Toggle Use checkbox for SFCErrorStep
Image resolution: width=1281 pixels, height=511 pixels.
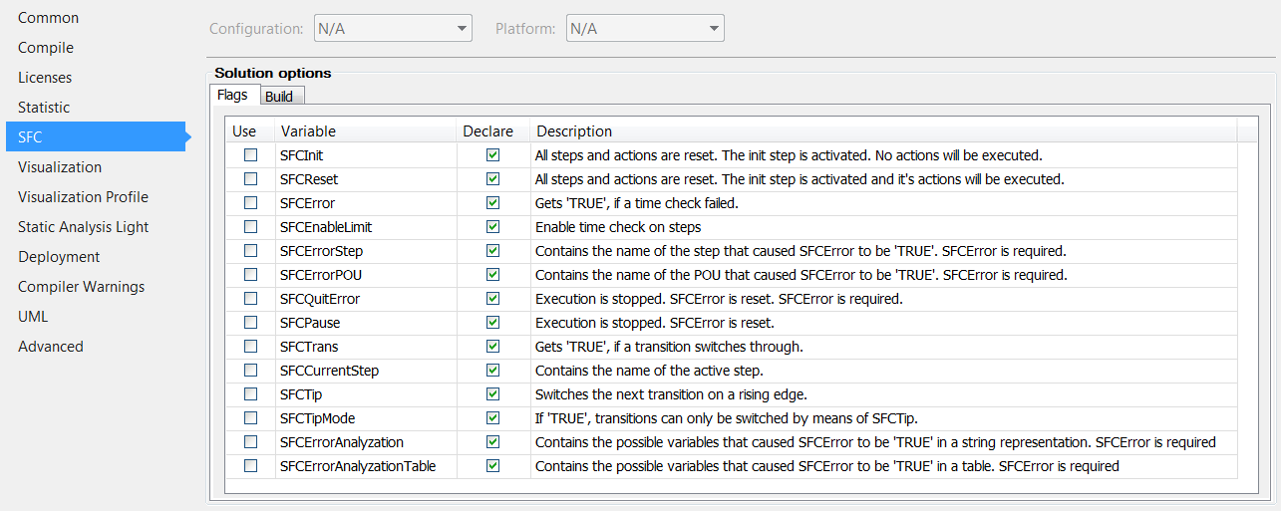click(250, 251)
